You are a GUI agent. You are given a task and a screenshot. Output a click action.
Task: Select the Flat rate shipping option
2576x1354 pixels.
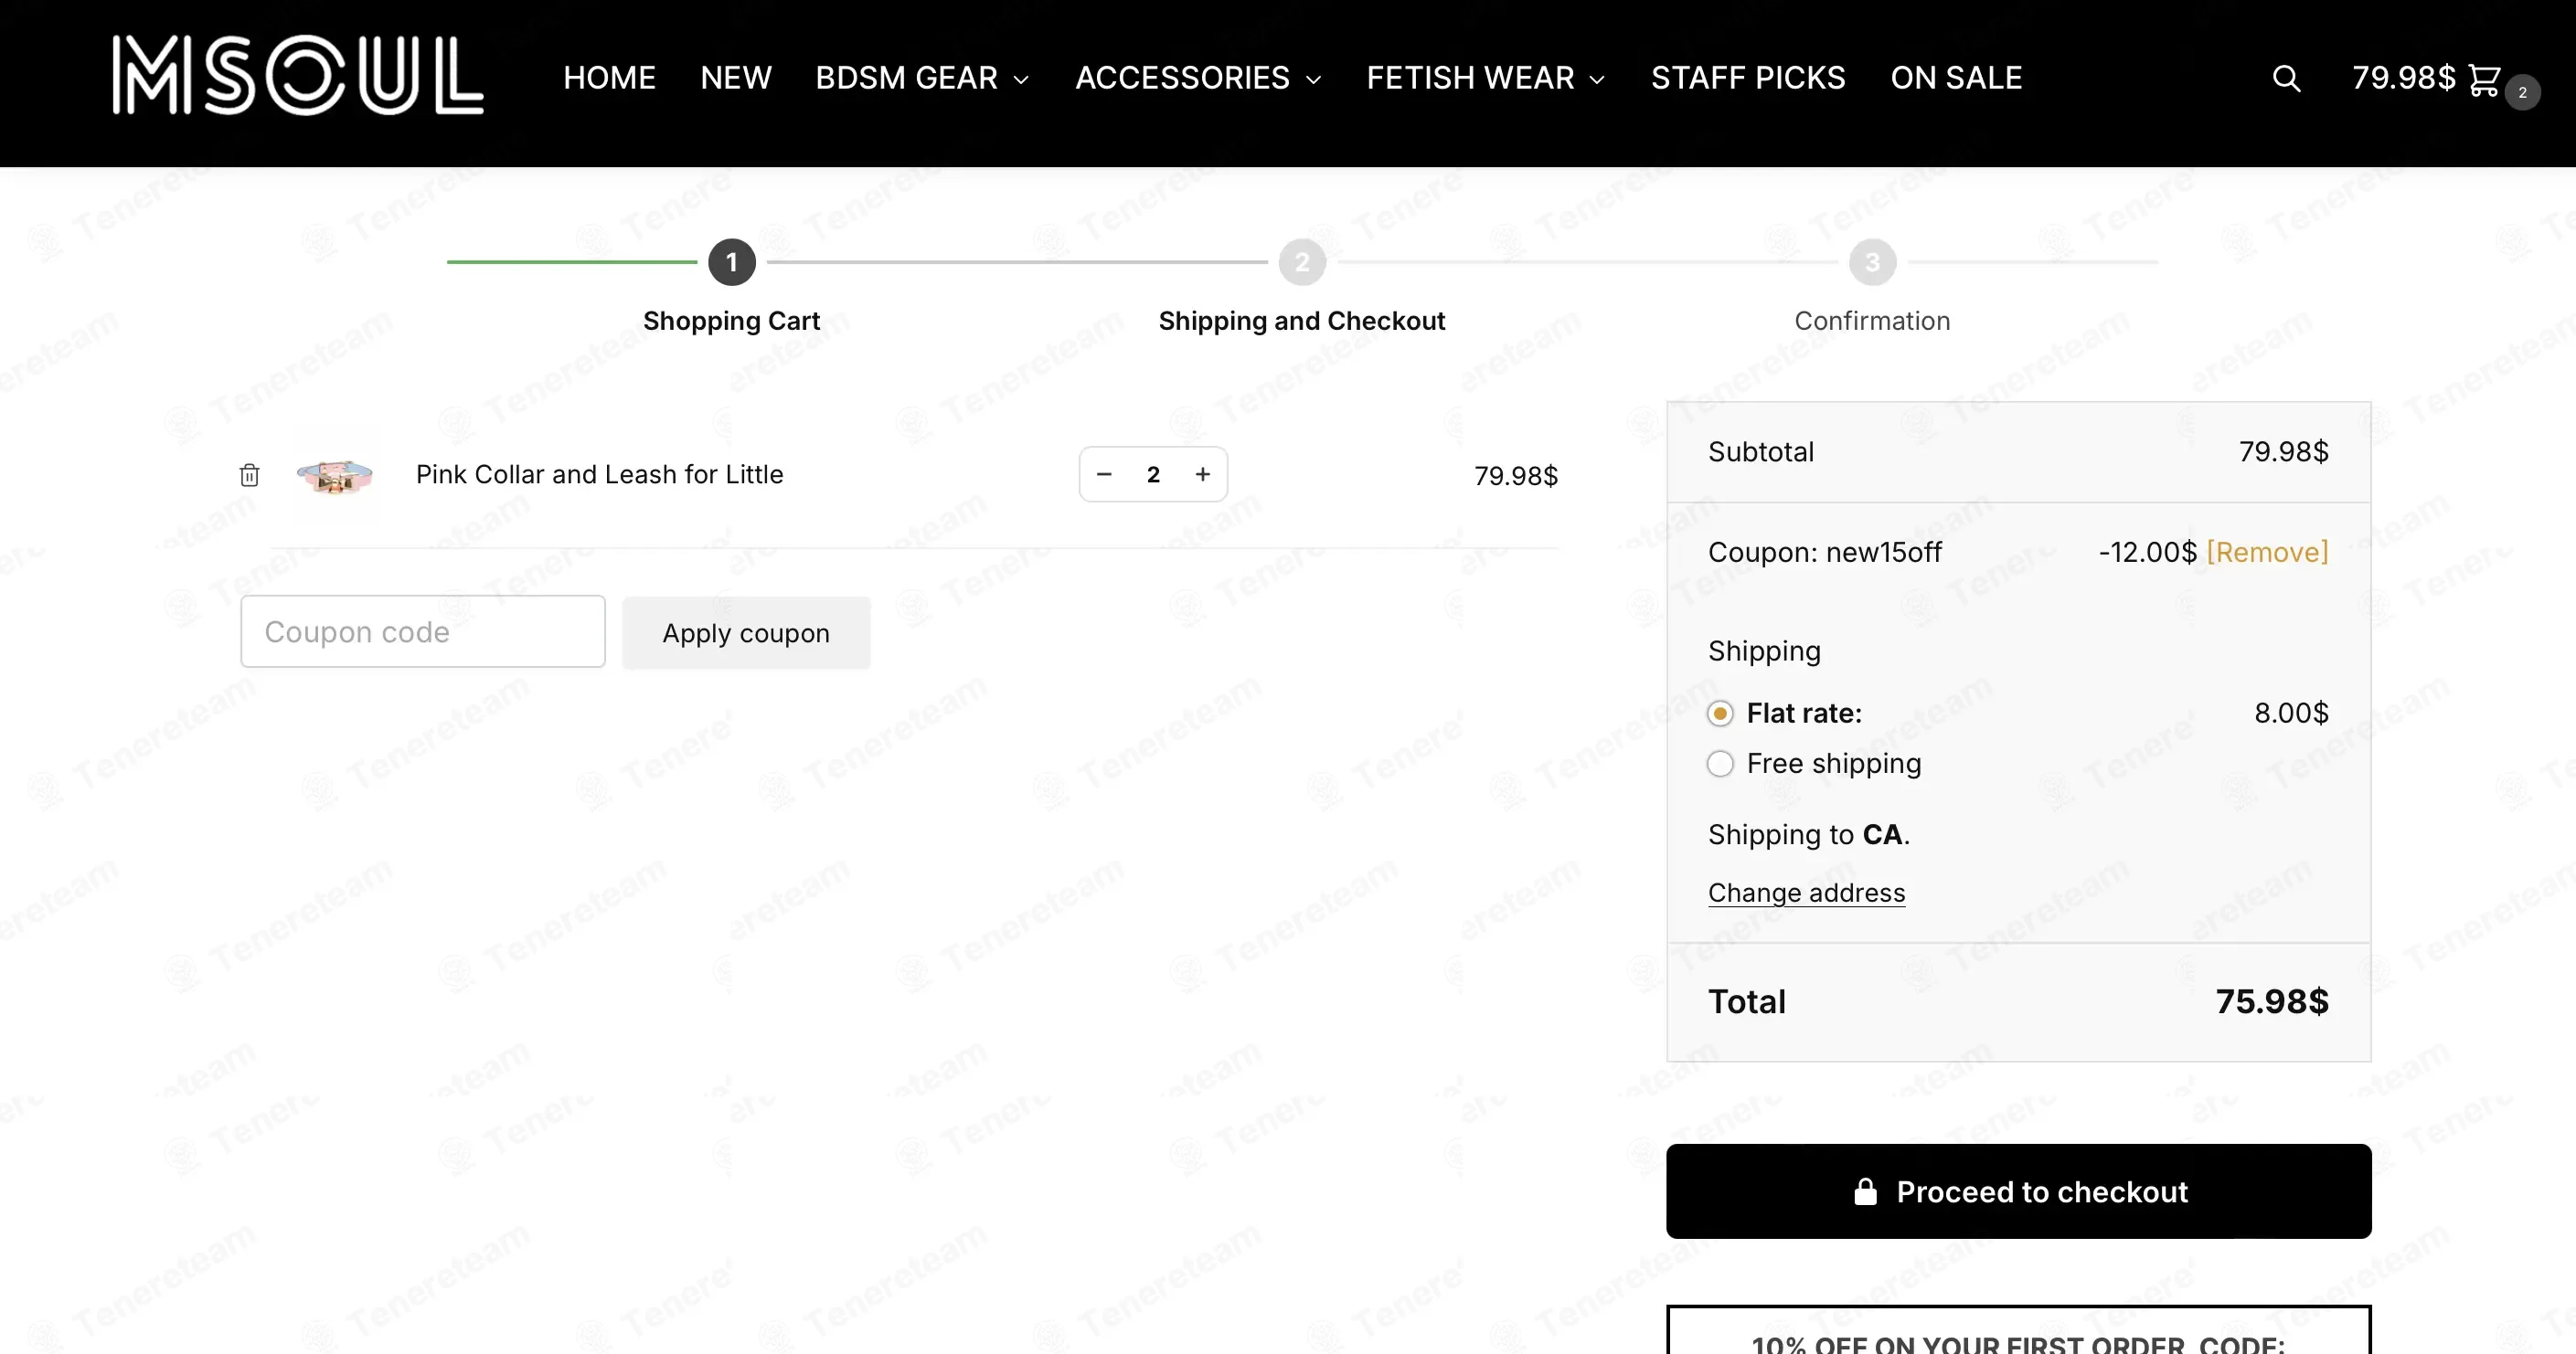coord(1720,714)
